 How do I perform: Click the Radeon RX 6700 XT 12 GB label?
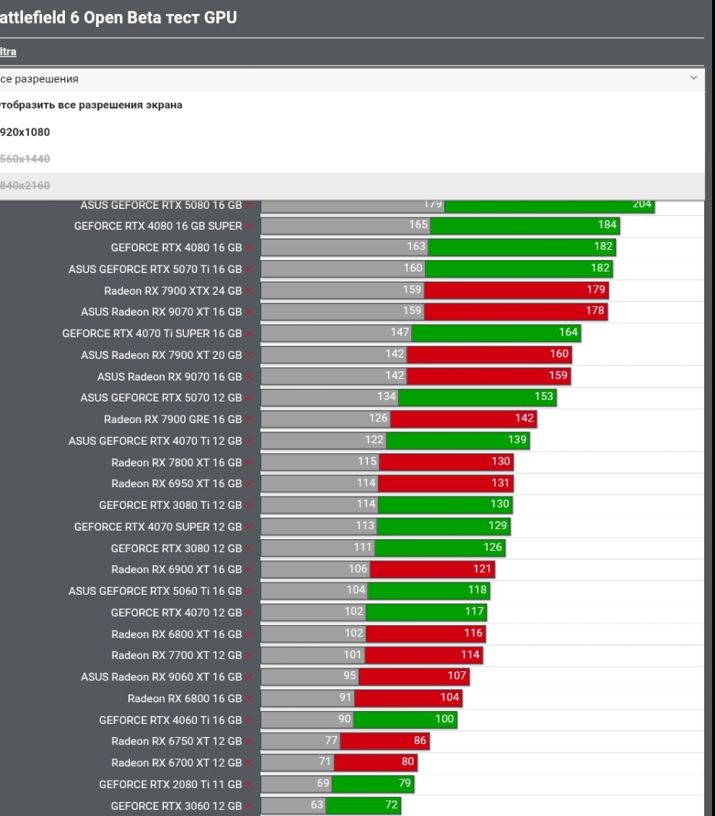(177, 763)
